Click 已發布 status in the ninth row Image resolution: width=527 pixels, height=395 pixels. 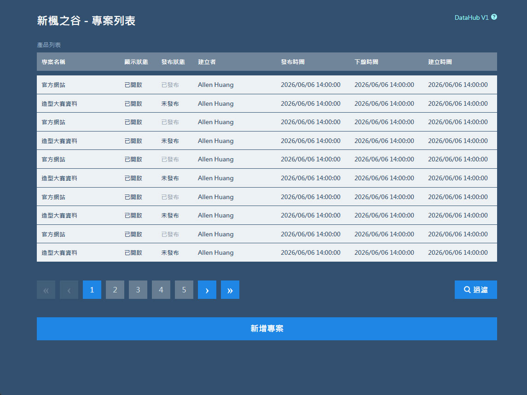coord(170,234)
